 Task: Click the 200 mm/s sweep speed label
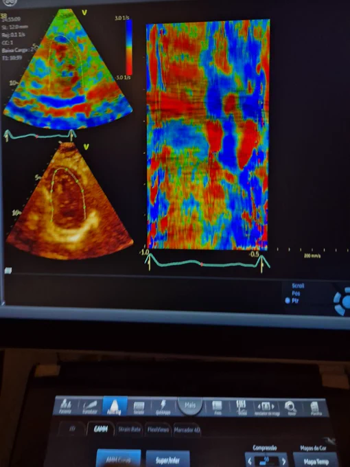click(312, 255)
